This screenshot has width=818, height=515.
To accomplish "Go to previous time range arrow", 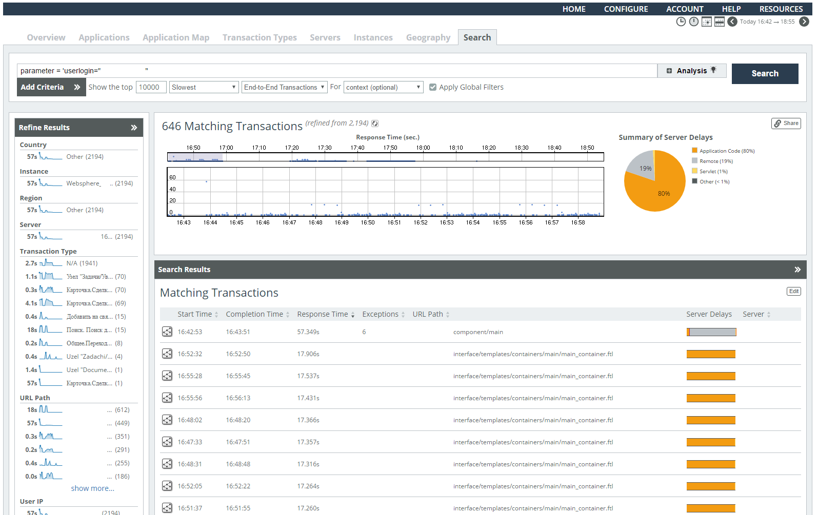I will tap(732, 22).
